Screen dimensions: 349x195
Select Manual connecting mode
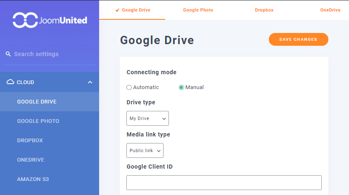(x=181, y=87)
